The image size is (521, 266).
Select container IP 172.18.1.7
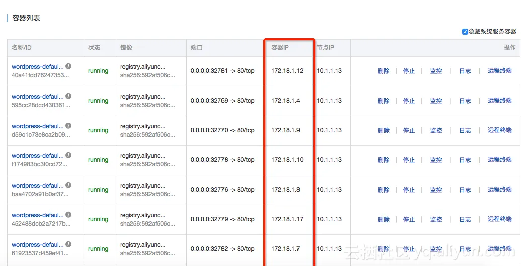coord(286,249)
